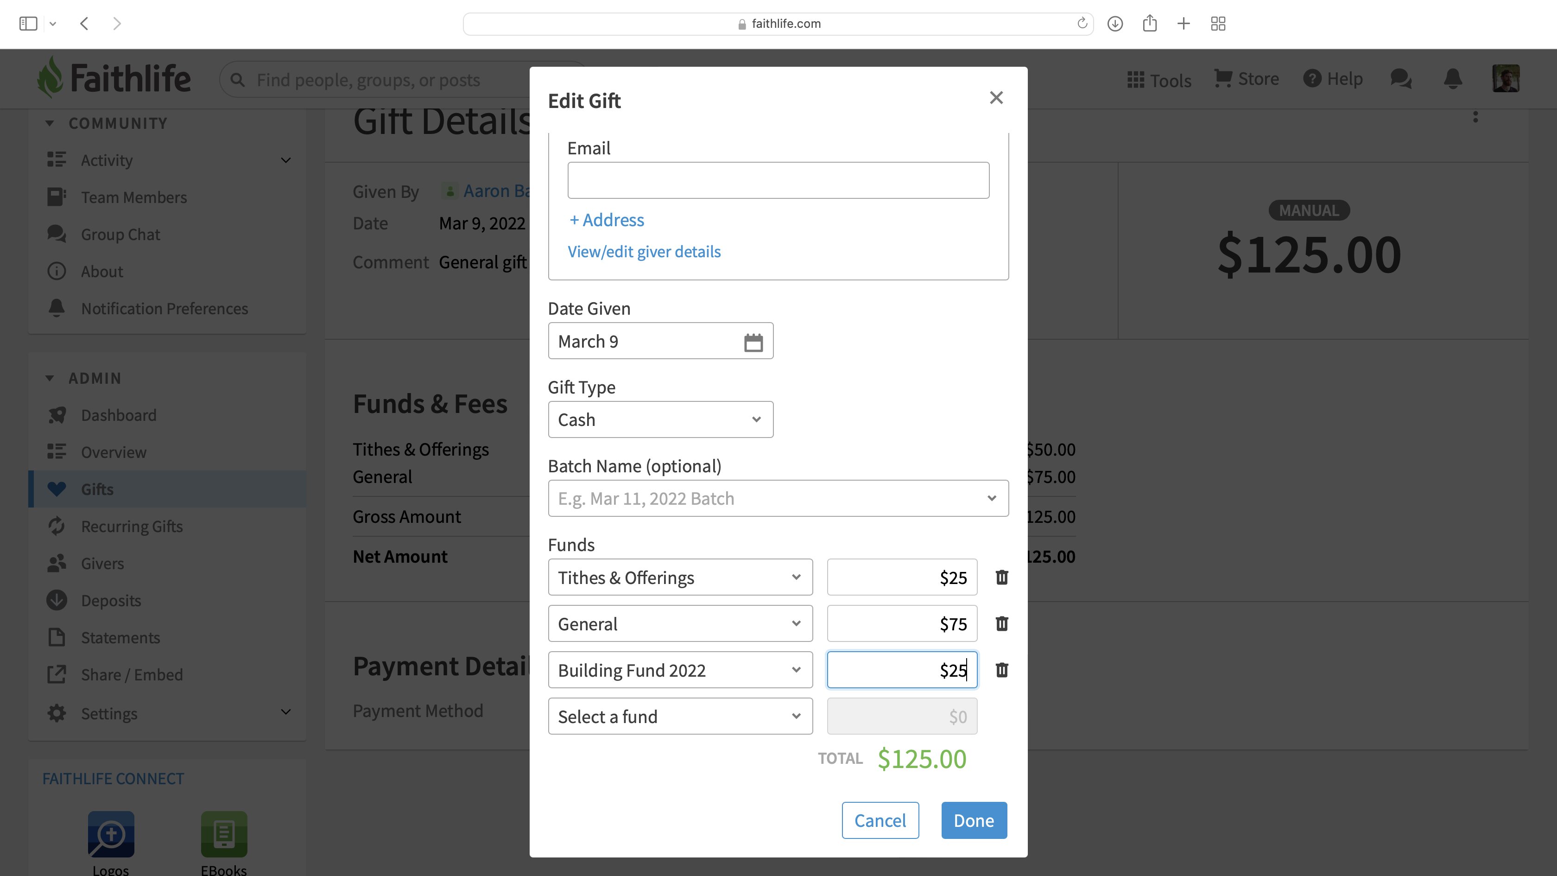The width and height of the screenshot is (1557, 876).
Task: Open the Safari share menu
Action: pyautogui.click(x=1149, y=24)
